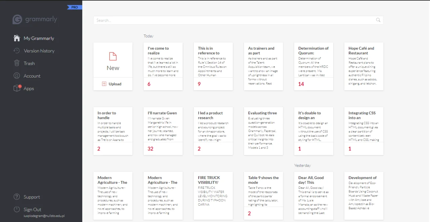430x222 pixels.
Task: Open "FIRE TRUCK VISIBILITY/" document
Action: (x=213, y=196)
